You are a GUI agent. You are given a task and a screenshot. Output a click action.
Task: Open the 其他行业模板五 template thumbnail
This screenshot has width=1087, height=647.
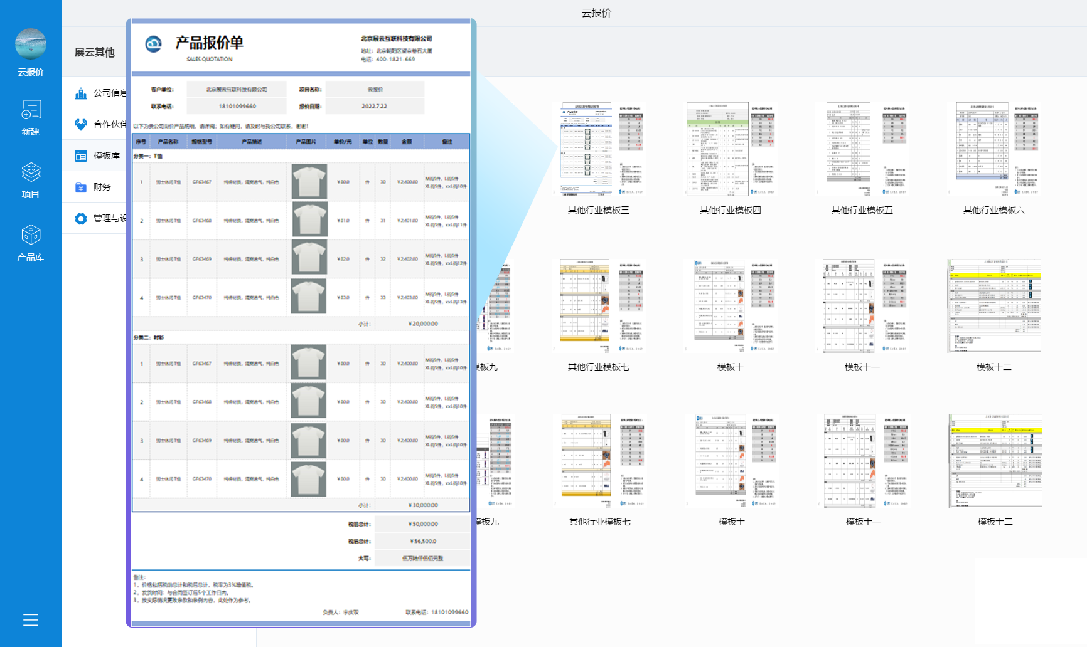coord(862,149)
